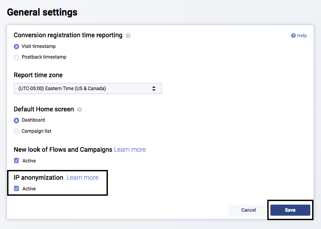Uncheck the Active box under IP anonymization
321x229 pixels.
[x=16, y=189]
